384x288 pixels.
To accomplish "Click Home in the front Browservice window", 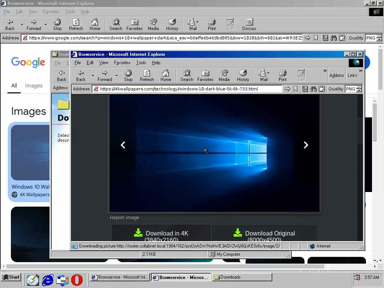I will 166,75.
